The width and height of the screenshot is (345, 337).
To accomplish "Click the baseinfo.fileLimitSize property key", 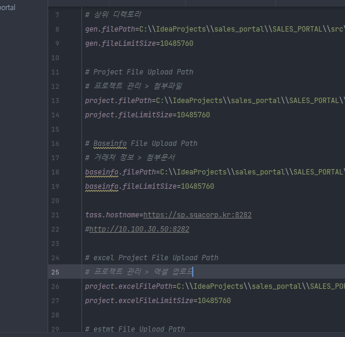I will click(x=131, y=186).
